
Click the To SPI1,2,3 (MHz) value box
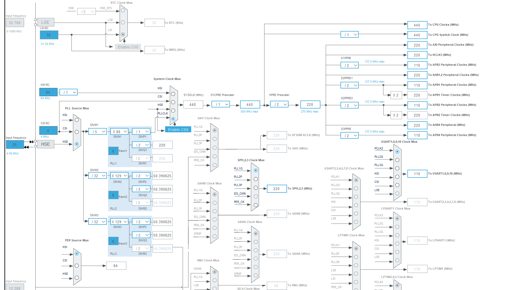coord(277,189)
